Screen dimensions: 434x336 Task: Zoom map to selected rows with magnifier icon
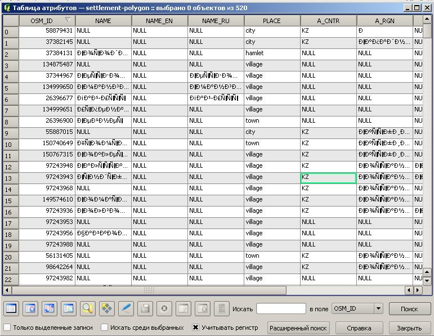(87, 308)
